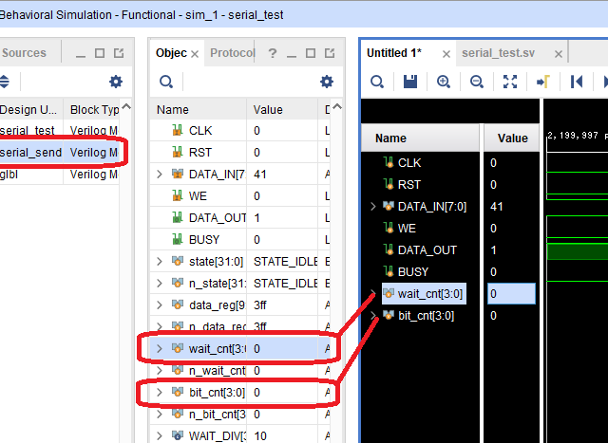Zoom out of the waveform

tap(476, 82)
